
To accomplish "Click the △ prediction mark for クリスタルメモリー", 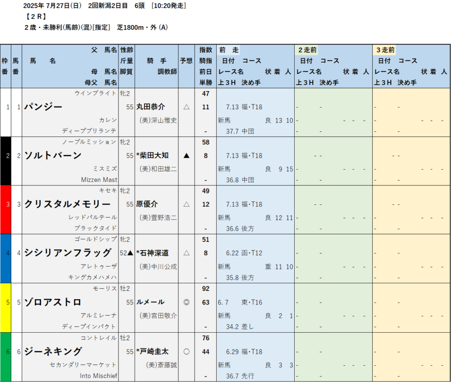I will point(186,204).
